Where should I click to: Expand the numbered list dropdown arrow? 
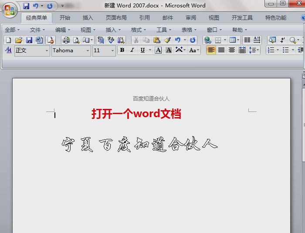tap(278, 50)
